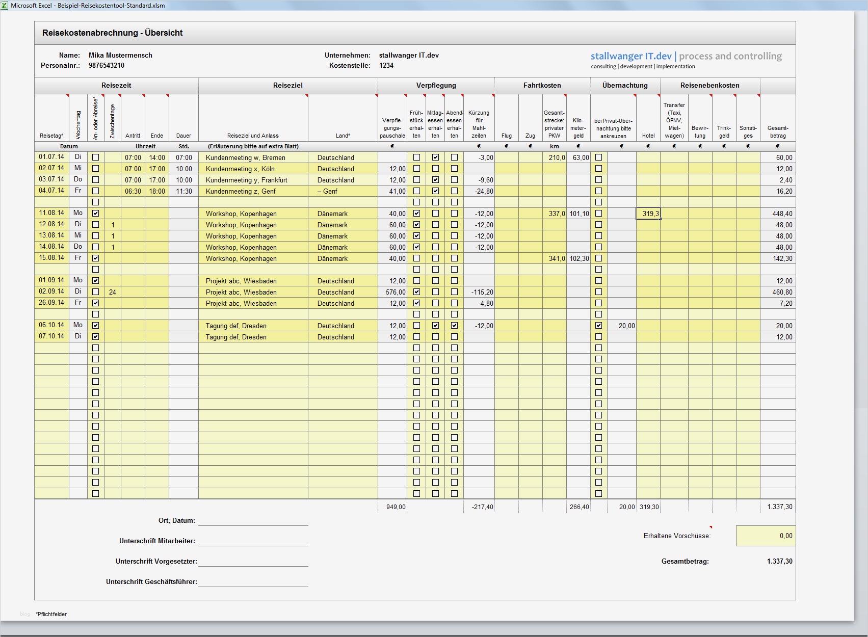Click the Reisenebenkosten section header
The width and height of the screenshot is (868, 637).
pyautogui.click(x=709, y=85)
